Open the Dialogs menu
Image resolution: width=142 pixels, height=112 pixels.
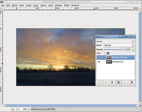pos(58,5)
